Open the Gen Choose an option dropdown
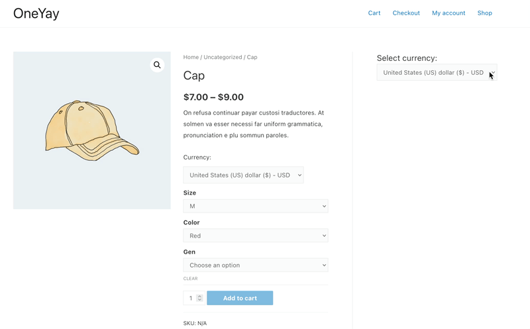The width and height of the screenshot is (530, 329). pos(256,265)
